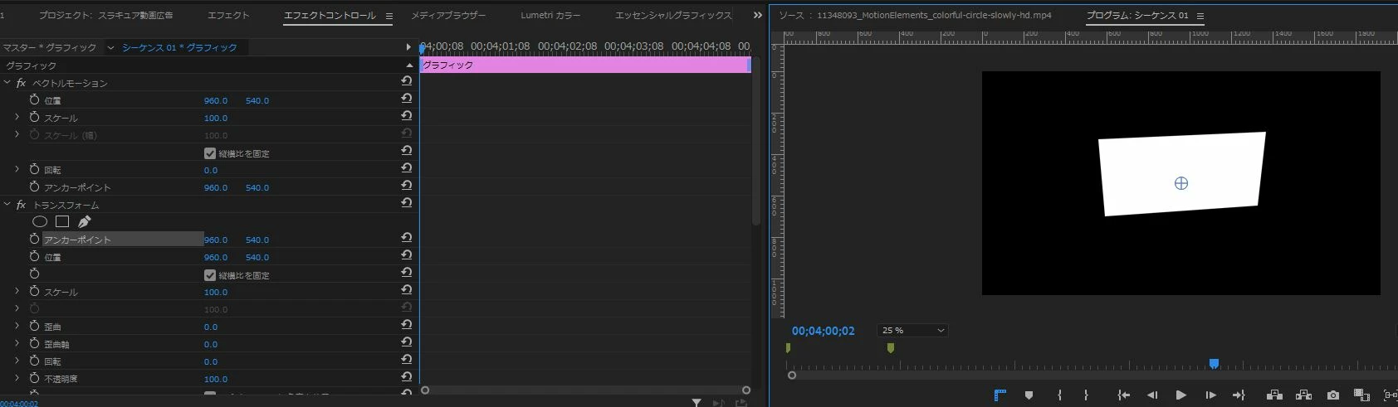Click the Lift button

pos(1274,395)
